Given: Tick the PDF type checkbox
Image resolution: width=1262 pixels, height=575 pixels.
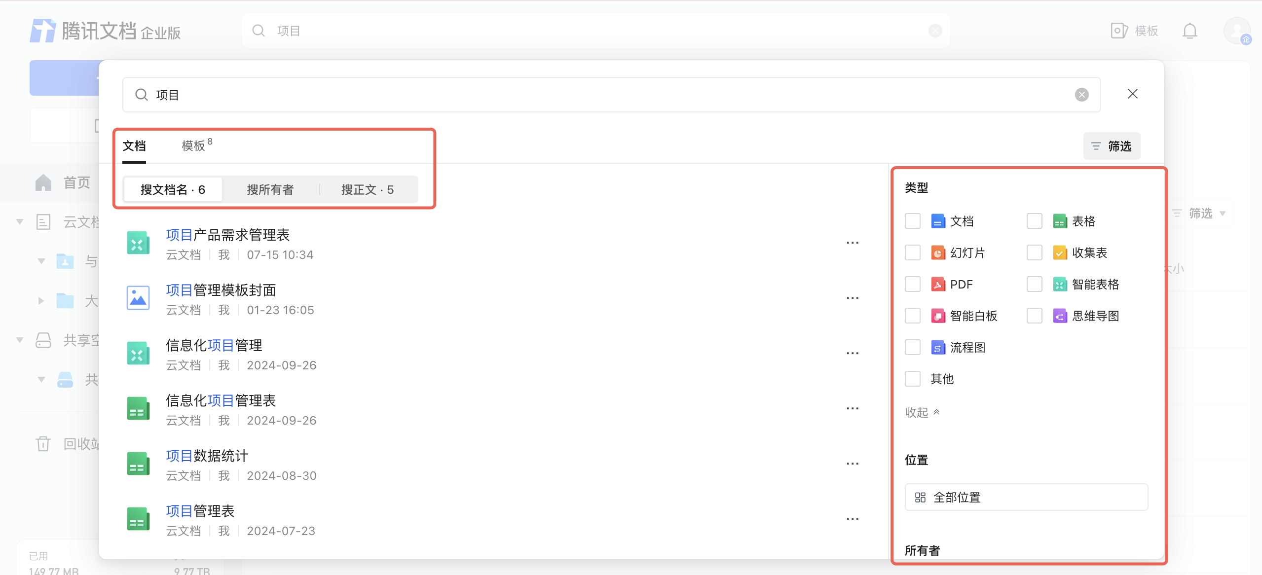Looking at the screenshot, I should (x=913, y=284).
